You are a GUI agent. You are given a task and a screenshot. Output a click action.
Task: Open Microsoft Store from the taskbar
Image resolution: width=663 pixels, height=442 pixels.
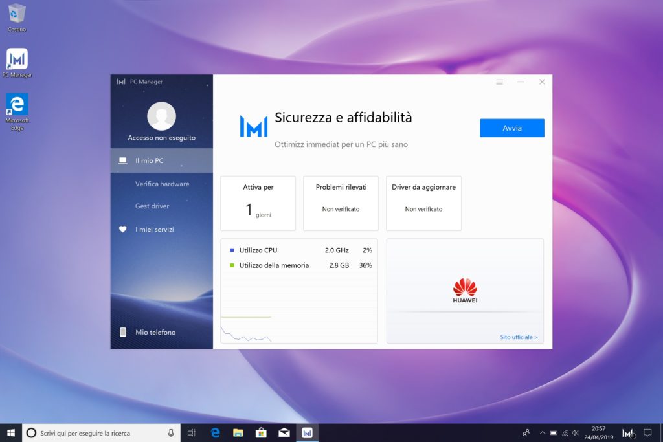coord(261,433)
